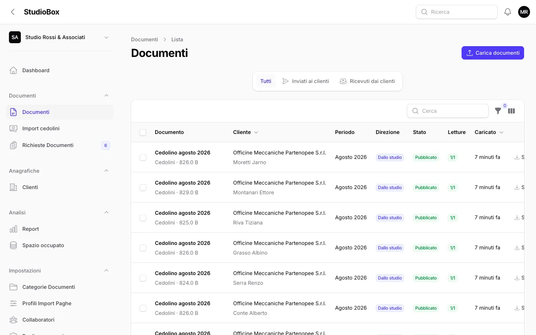Open the table filter funnel icon
The image size is (536, 335).
coord(498,111)
